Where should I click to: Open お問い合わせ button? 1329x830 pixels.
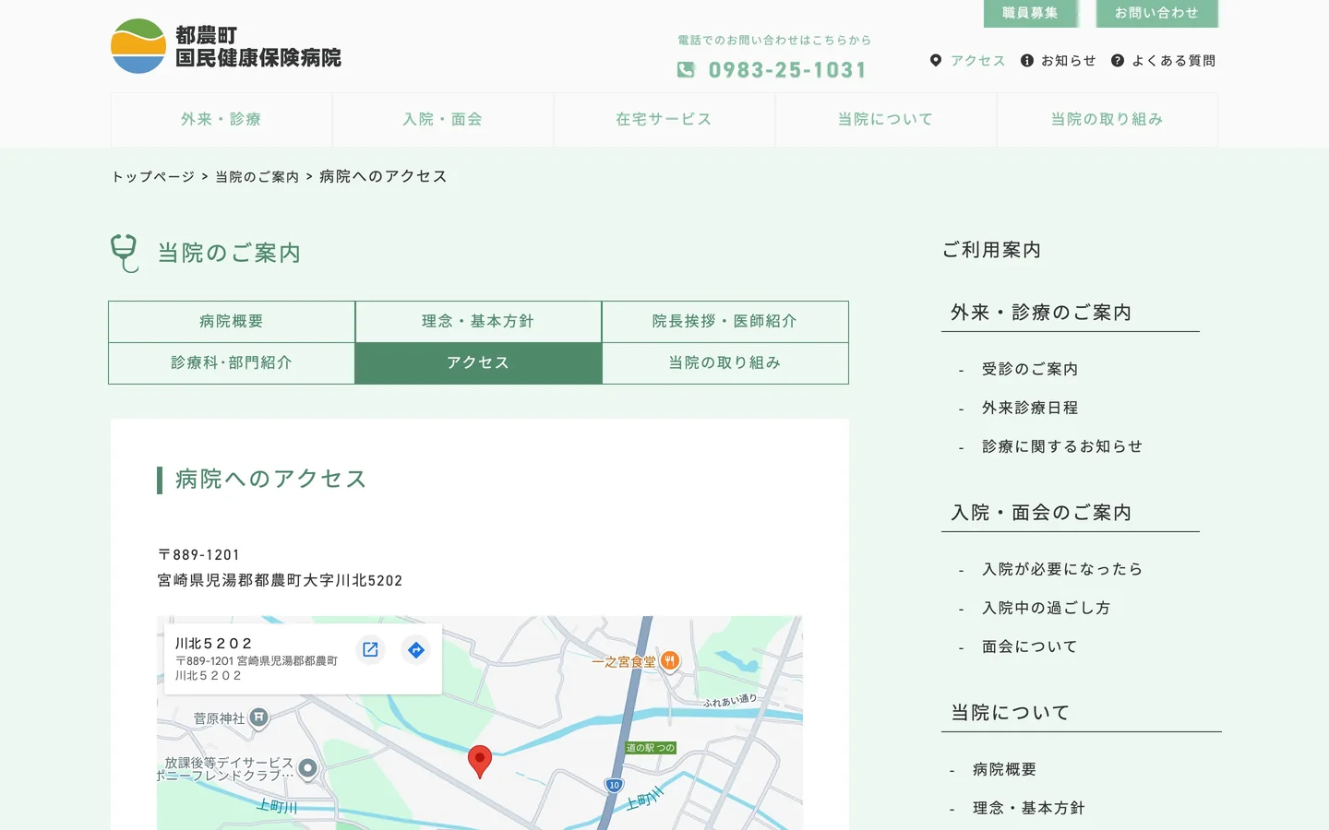(x=1157, y=13)
